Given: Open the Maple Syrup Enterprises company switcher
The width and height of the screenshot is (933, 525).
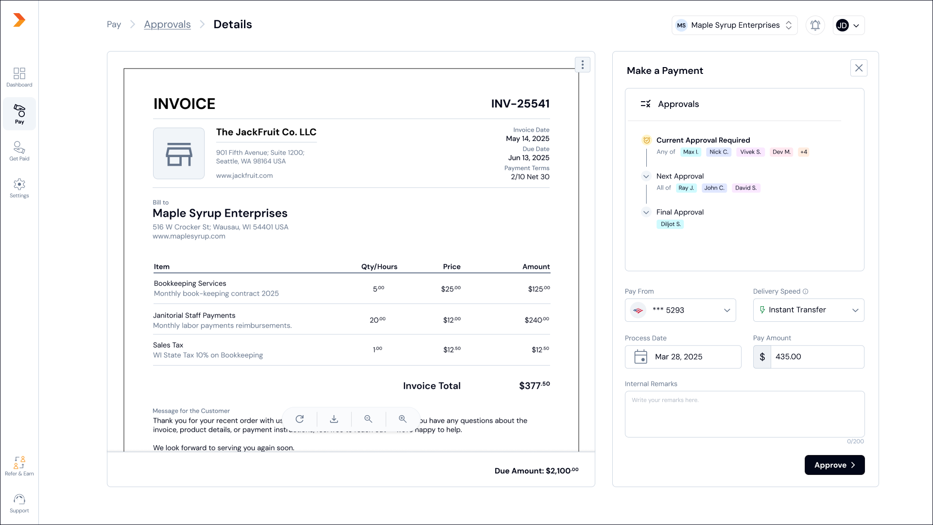Looking at the screenshot, I should (x=734, y=25).
